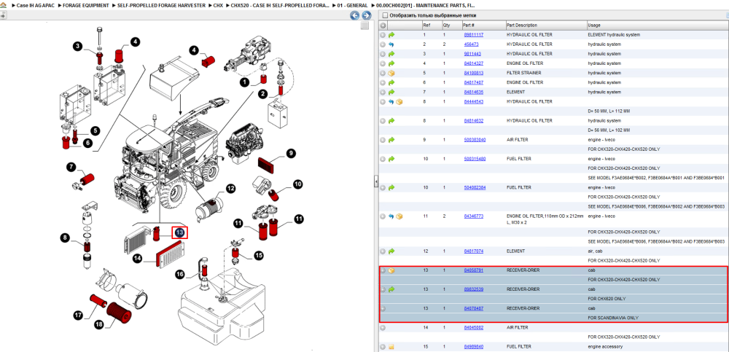Go to the catalog home icon

click(x=3, y=6)
